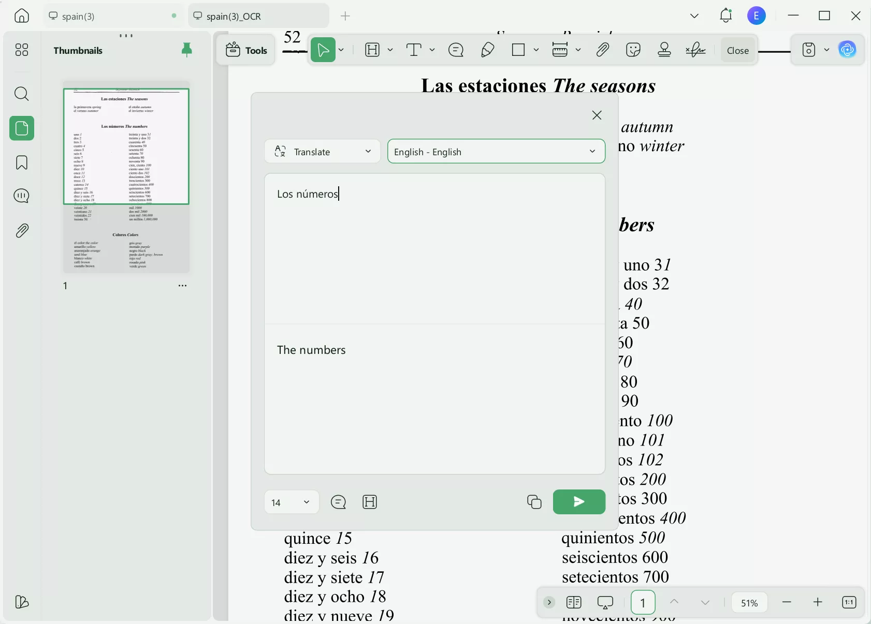Select page 1 thumbnail
This screenshot has height=624, width=871.
click(126, 176)
